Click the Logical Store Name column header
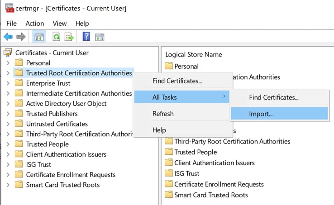The height and width of the screenshot is (205, 334). (194, 55)
